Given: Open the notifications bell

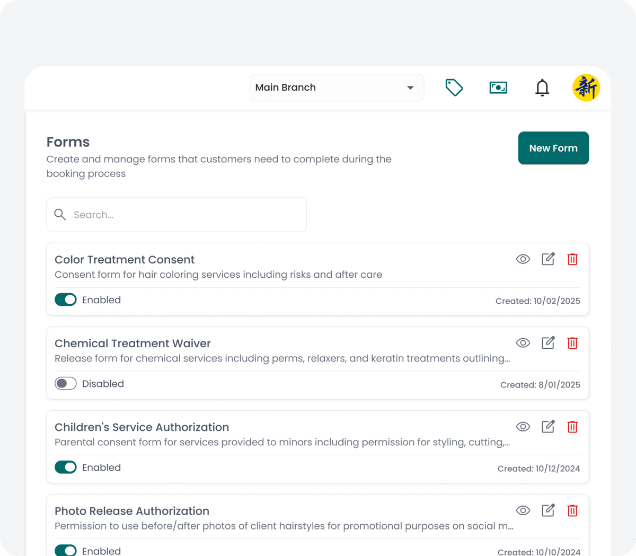Looking at the screenshot, I should [x=542, y=87].
